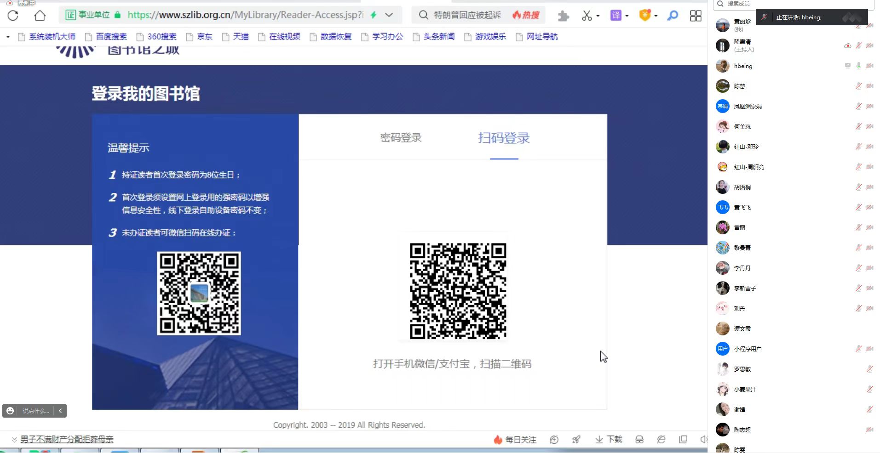Open the scissors tool dropdown arrow
This screenshot has height=453, width=880.
[598, 16]
